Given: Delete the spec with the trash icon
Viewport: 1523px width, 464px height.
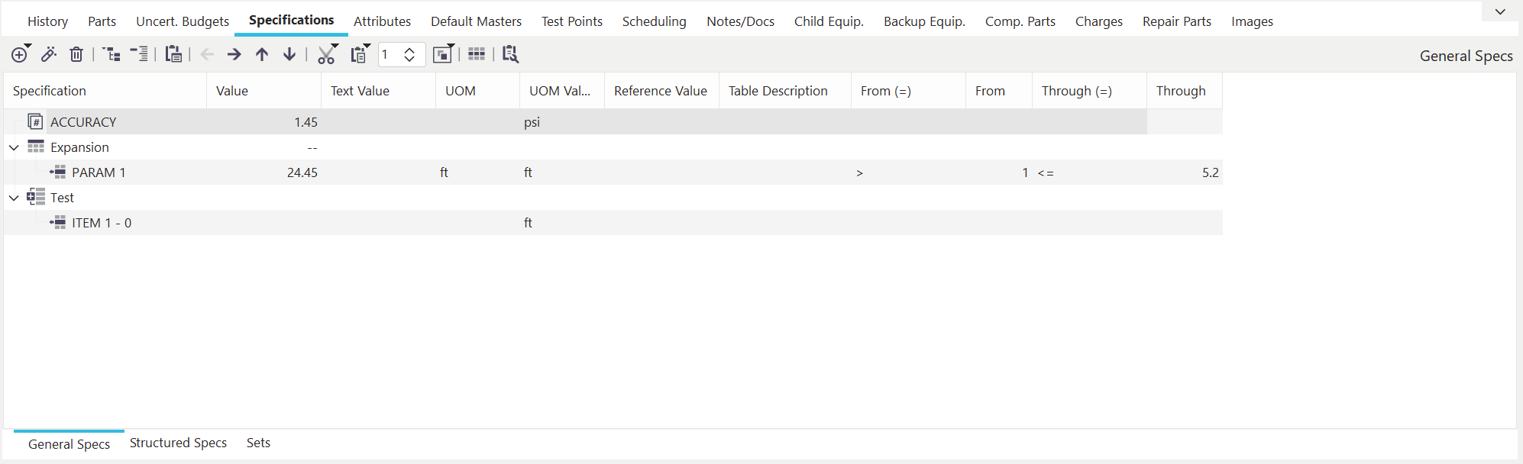Looking at the screenshot, I should [76, 54].
